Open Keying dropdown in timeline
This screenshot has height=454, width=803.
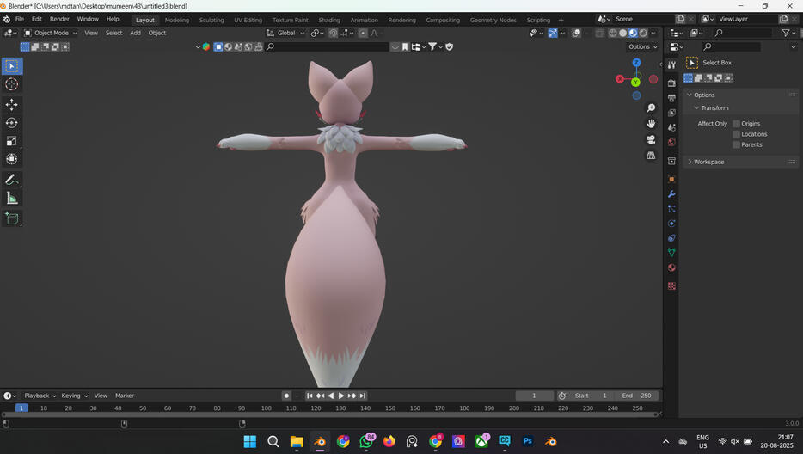75,396
